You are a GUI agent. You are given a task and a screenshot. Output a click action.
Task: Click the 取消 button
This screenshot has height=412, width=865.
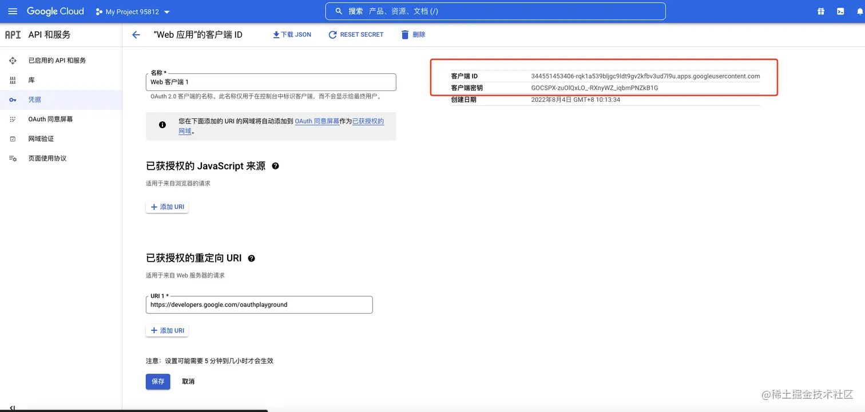(188, 381)
